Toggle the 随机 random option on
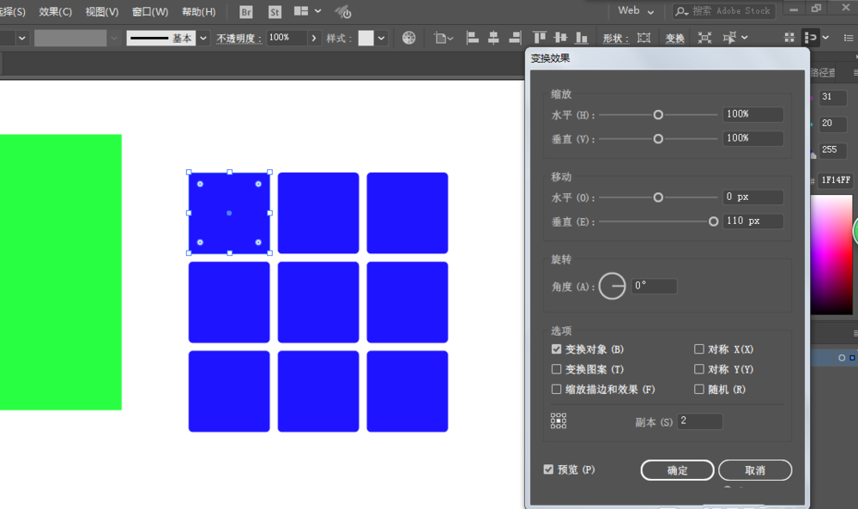Screen dimensions: 858x509 699,389
